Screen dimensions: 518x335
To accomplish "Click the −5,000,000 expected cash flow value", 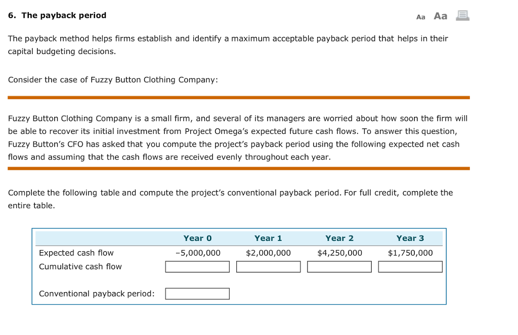I will [197, 253].
